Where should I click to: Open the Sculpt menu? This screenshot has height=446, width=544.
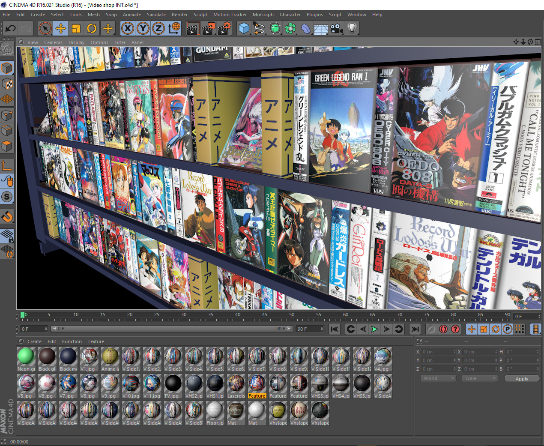[x=200, y=15]
